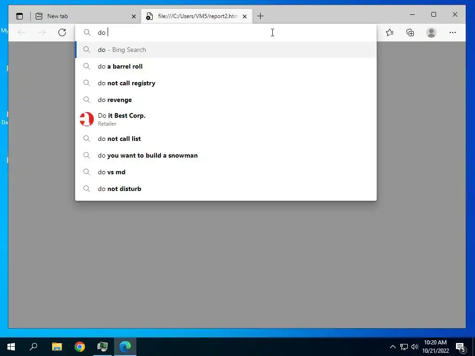Image resolution: width=475 pixels, height=356 pixels.
Task: Click the address bar text field
Action: [x=226, y=32]
